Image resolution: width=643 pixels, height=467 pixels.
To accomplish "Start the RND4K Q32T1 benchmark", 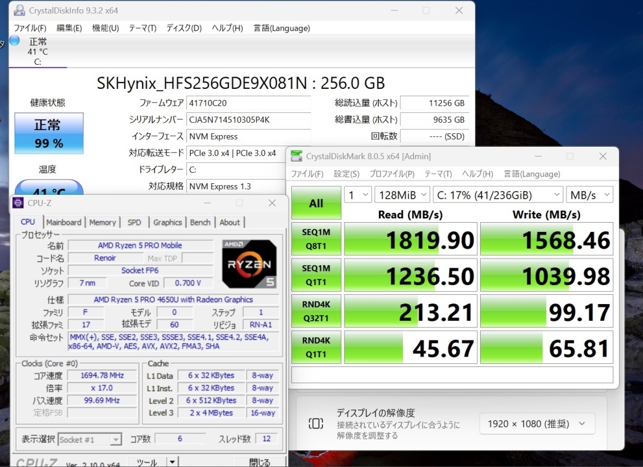I will (x=316, y=311).
